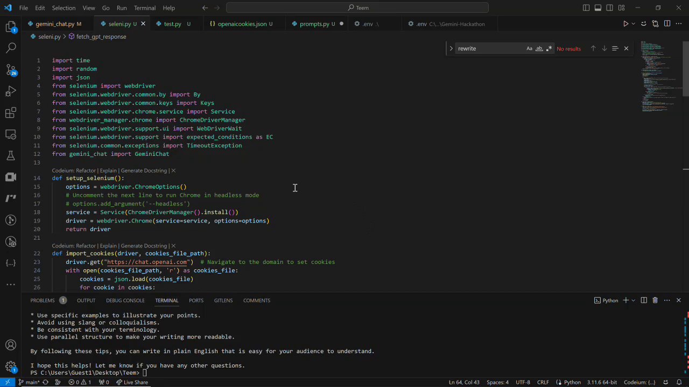The height and width of the screenshot is (387, 689).
Task: Click the Teem command center search box
Action: 357,8
